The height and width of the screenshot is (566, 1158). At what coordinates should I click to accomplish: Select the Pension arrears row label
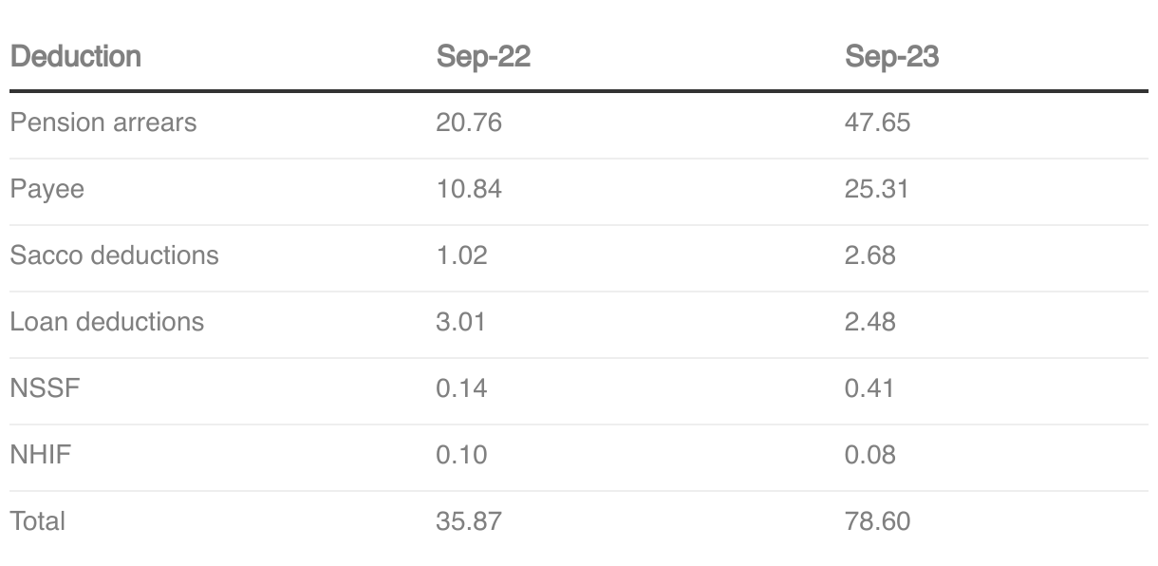coord(103,123)
